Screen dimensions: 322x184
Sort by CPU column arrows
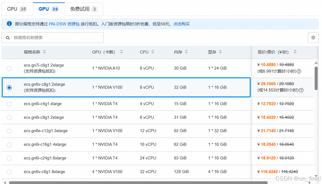[x=153, y=52]
